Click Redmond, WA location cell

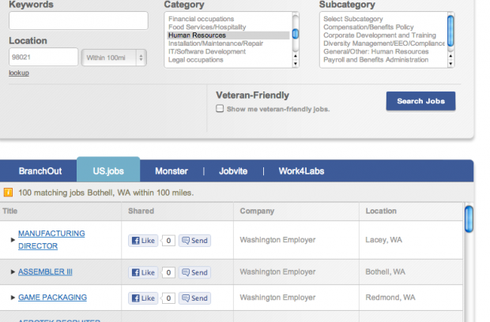tap(390, 298)
